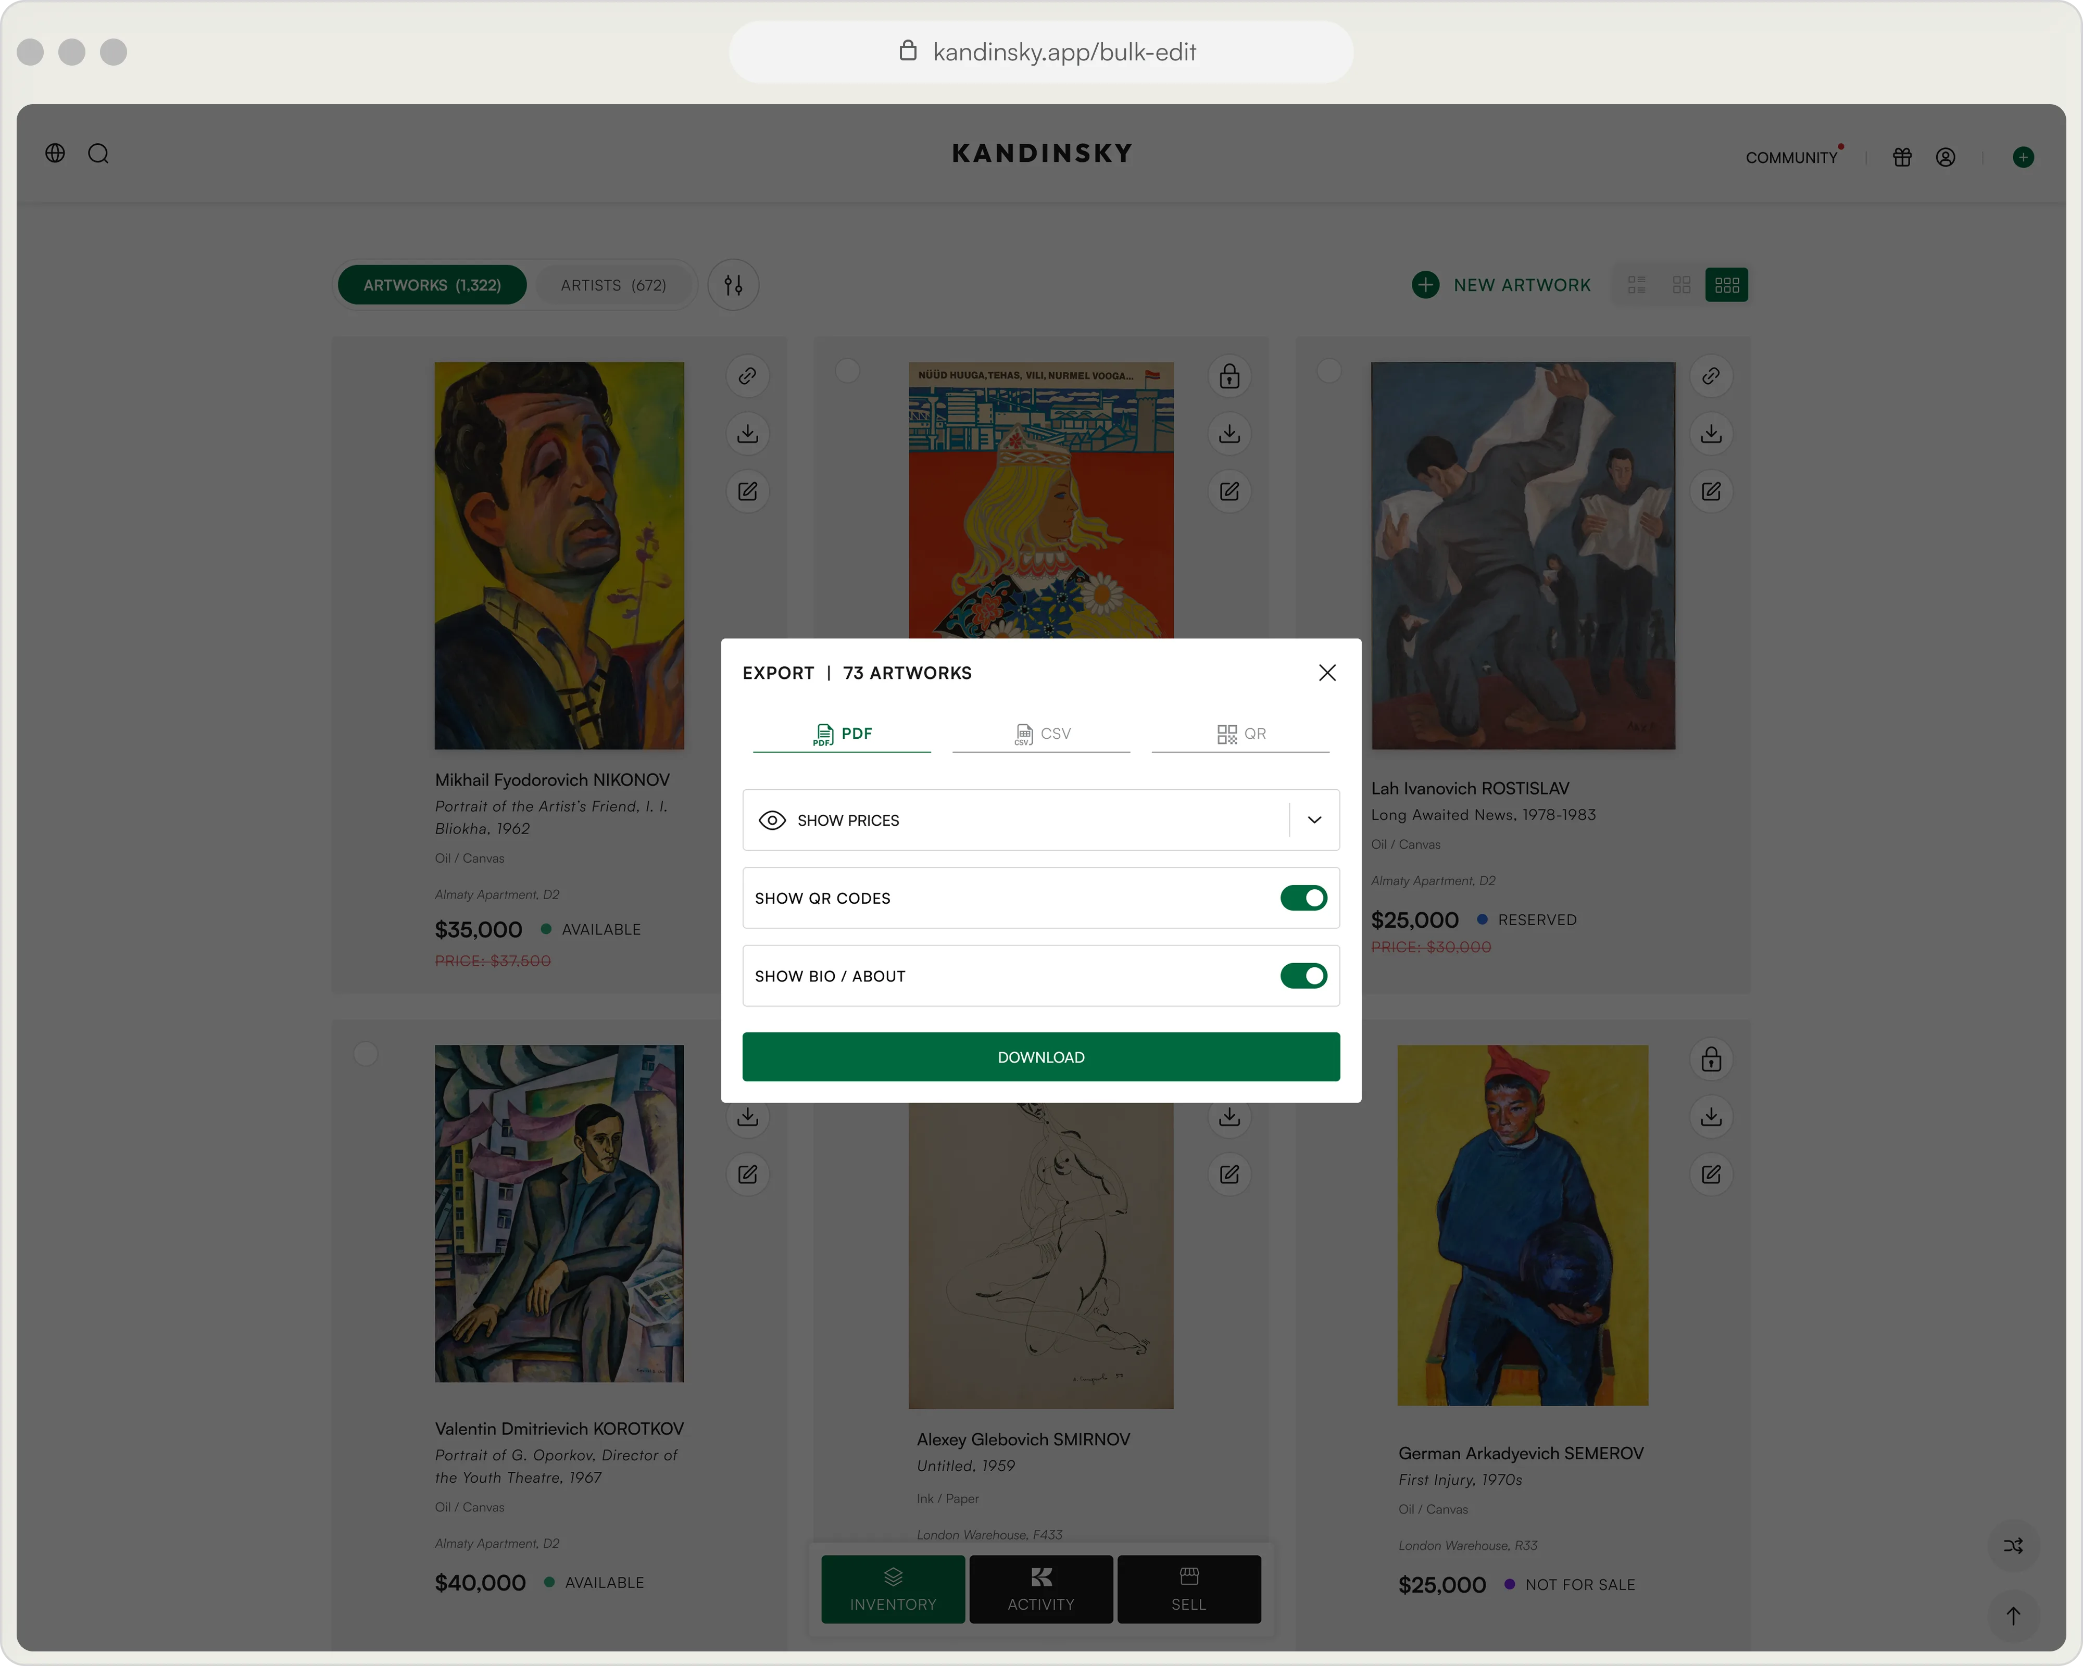Click the $35,000 price text

(x=478, y=929)
